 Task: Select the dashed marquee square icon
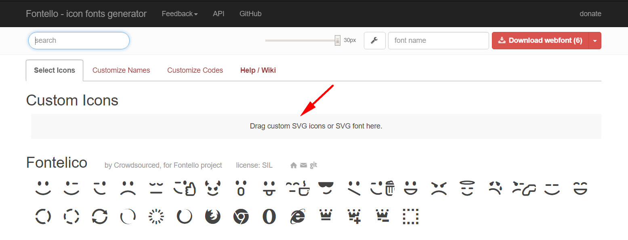click(x=411, y=217)
